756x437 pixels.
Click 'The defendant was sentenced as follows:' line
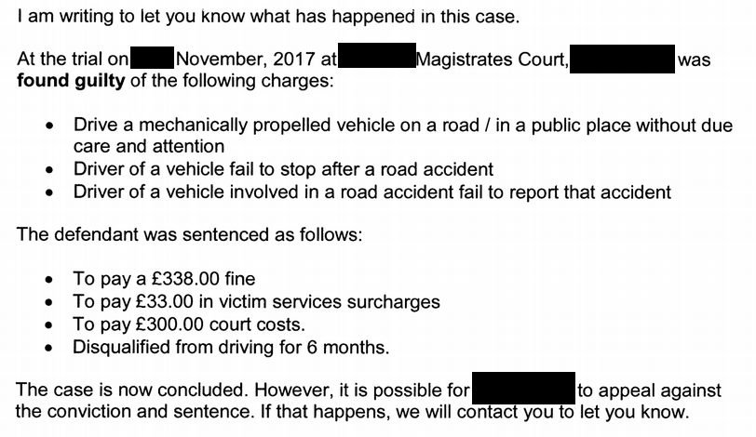click(x=190, y=235)
